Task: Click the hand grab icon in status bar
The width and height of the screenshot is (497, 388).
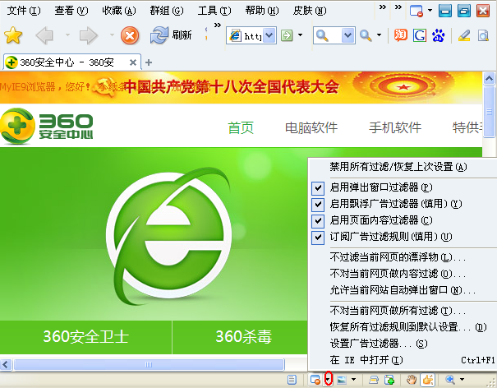Action: click(x=412, y=379)
